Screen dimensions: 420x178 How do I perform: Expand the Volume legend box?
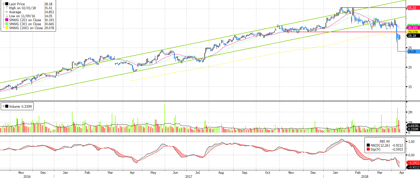[3, 106]
